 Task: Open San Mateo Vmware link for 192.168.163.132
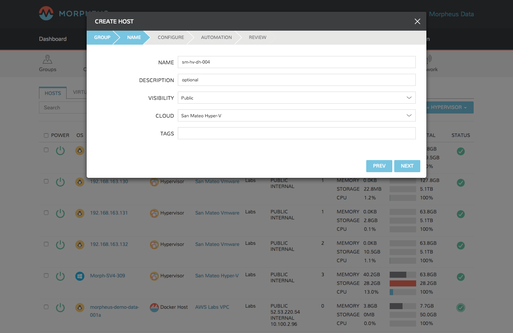tap(217, 244)
